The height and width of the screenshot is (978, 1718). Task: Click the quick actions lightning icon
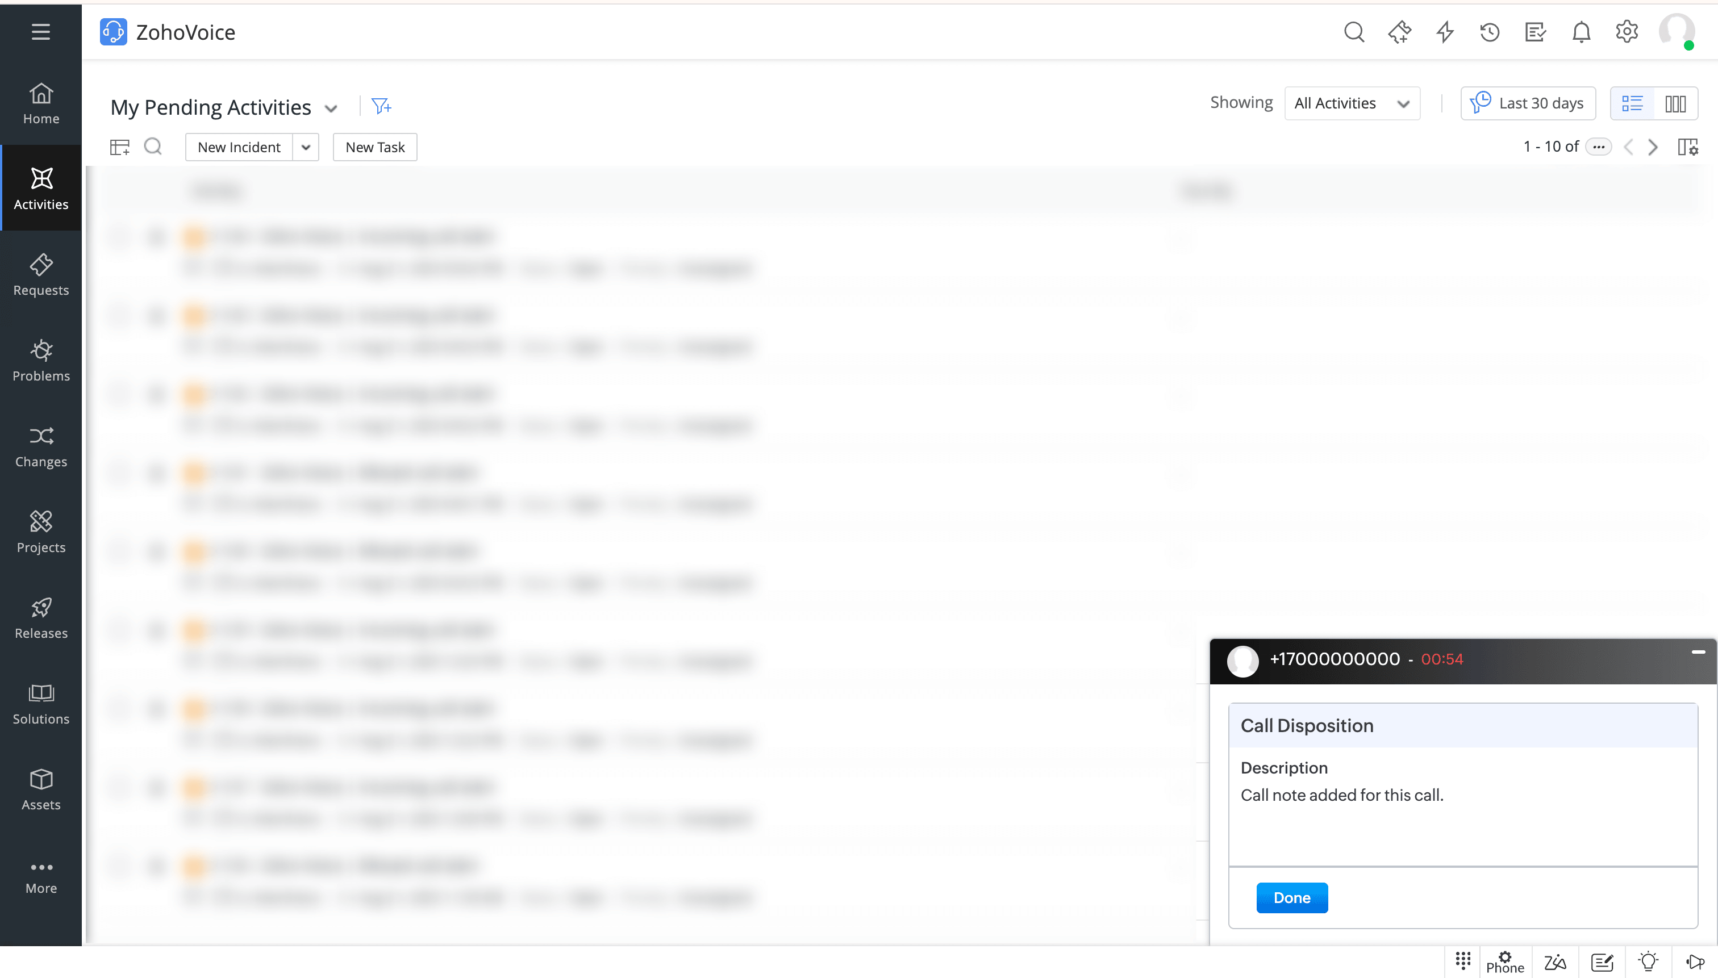point(1445,32)
